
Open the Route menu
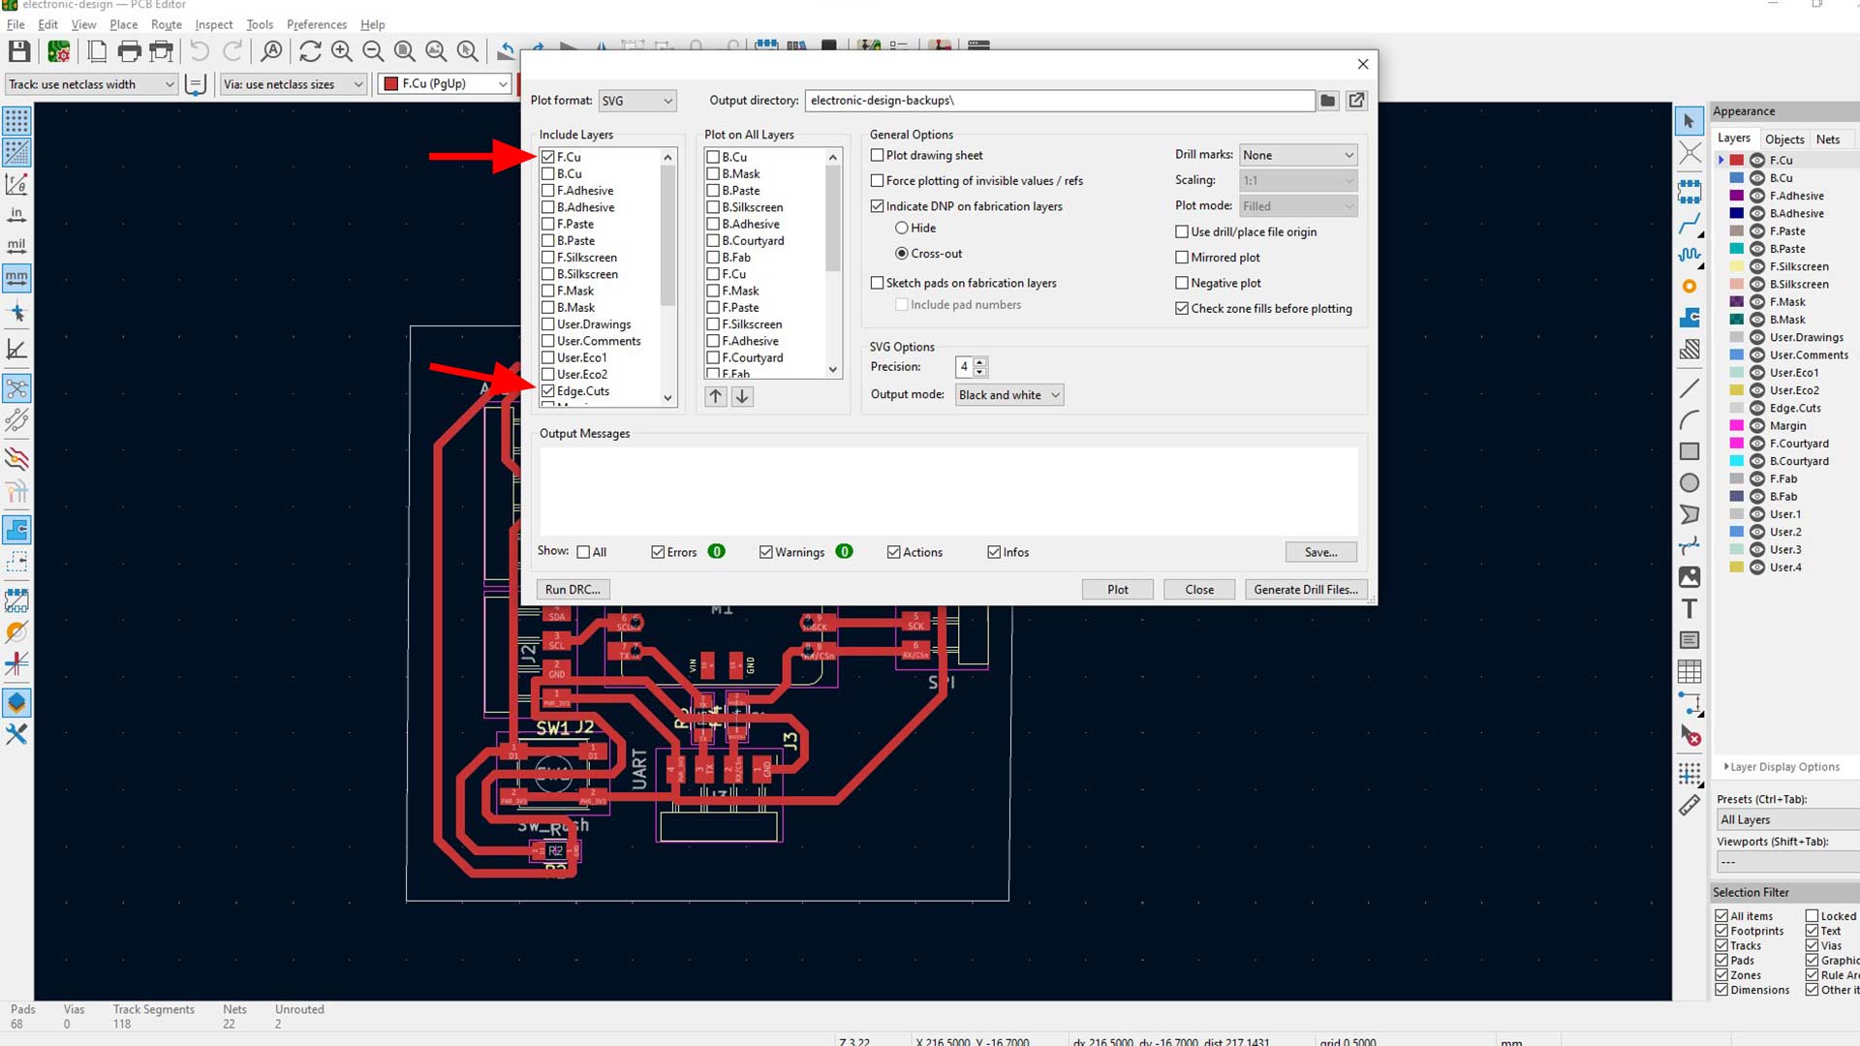166,24
